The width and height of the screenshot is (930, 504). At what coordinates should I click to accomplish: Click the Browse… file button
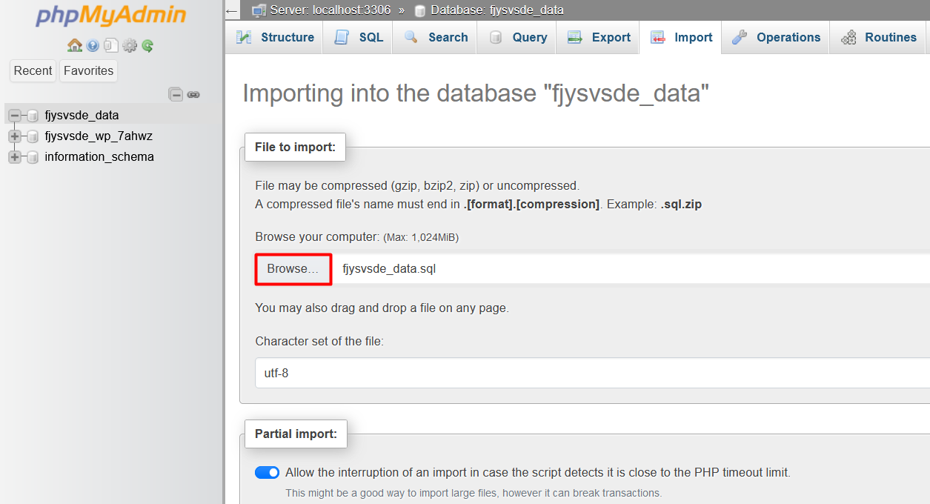(293, 269)
